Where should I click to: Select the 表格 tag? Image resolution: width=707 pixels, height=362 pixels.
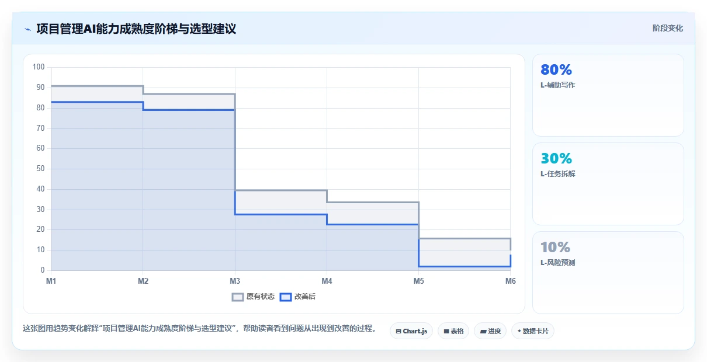453,331
